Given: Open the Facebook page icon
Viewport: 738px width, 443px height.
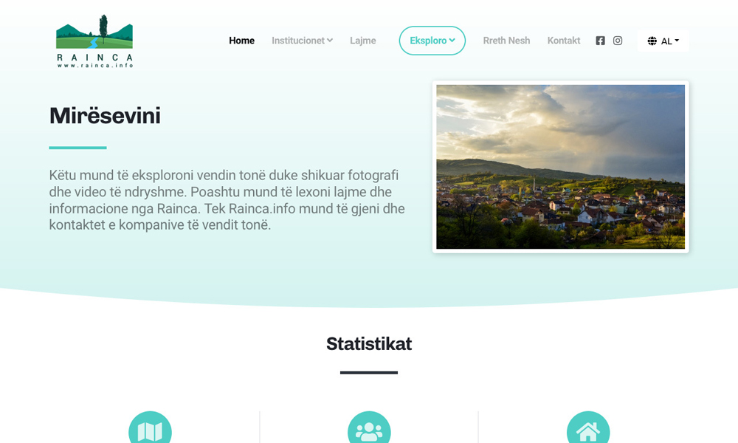Looking at the screenshot, I should (x=600, y=41).
